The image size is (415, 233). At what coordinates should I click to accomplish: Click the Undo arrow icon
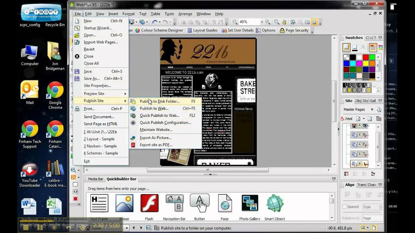(x=154, y=22)
